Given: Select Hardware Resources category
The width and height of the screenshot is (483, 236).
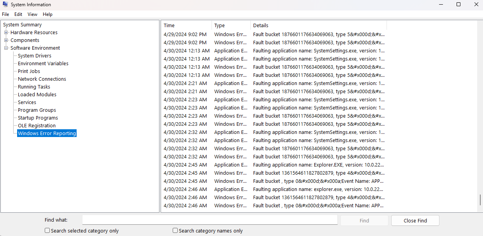Looking at the screenshot, I should click(x=34, y=33).
